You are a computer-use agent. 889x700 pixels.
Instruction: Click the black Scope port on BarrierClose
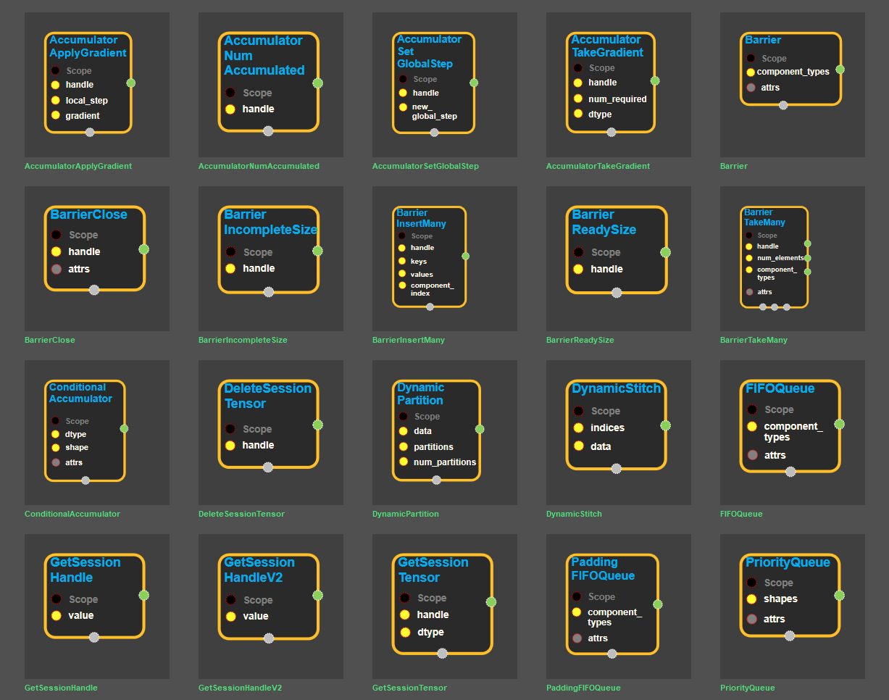coord(56,235)
